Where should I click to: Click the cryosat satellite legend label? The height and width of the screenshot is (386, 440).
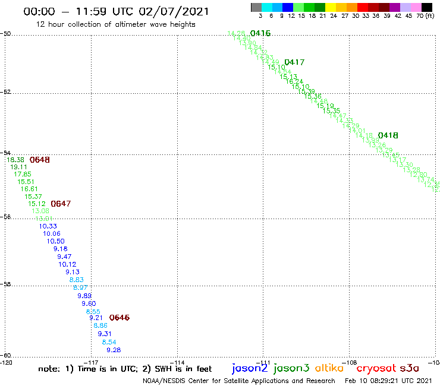[376, 368]
